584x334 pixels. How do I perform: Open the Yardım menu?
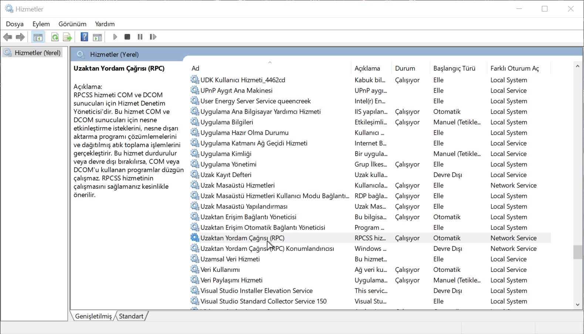105,24
